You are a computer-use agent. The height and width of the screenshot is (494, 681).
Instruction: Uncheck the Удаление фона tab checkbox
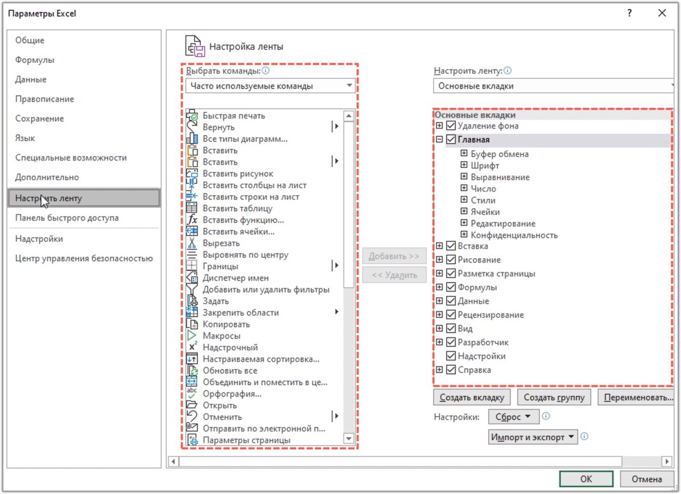coord(451,126)
